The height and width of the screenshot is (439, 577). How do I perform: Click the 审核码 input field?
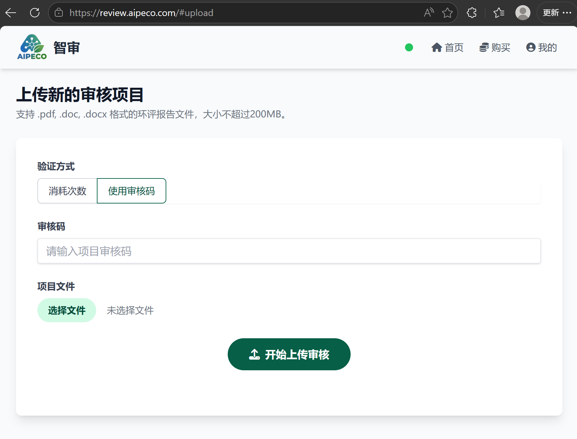coord(289,251)
